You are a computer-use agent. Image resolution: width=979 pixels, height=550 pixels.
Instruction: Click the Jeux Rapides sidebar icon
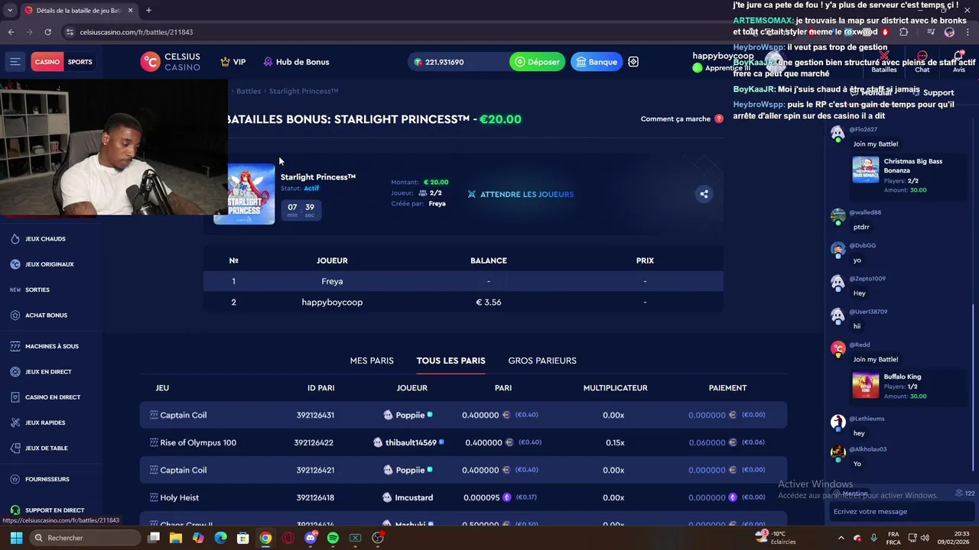(x=15, y=422)
